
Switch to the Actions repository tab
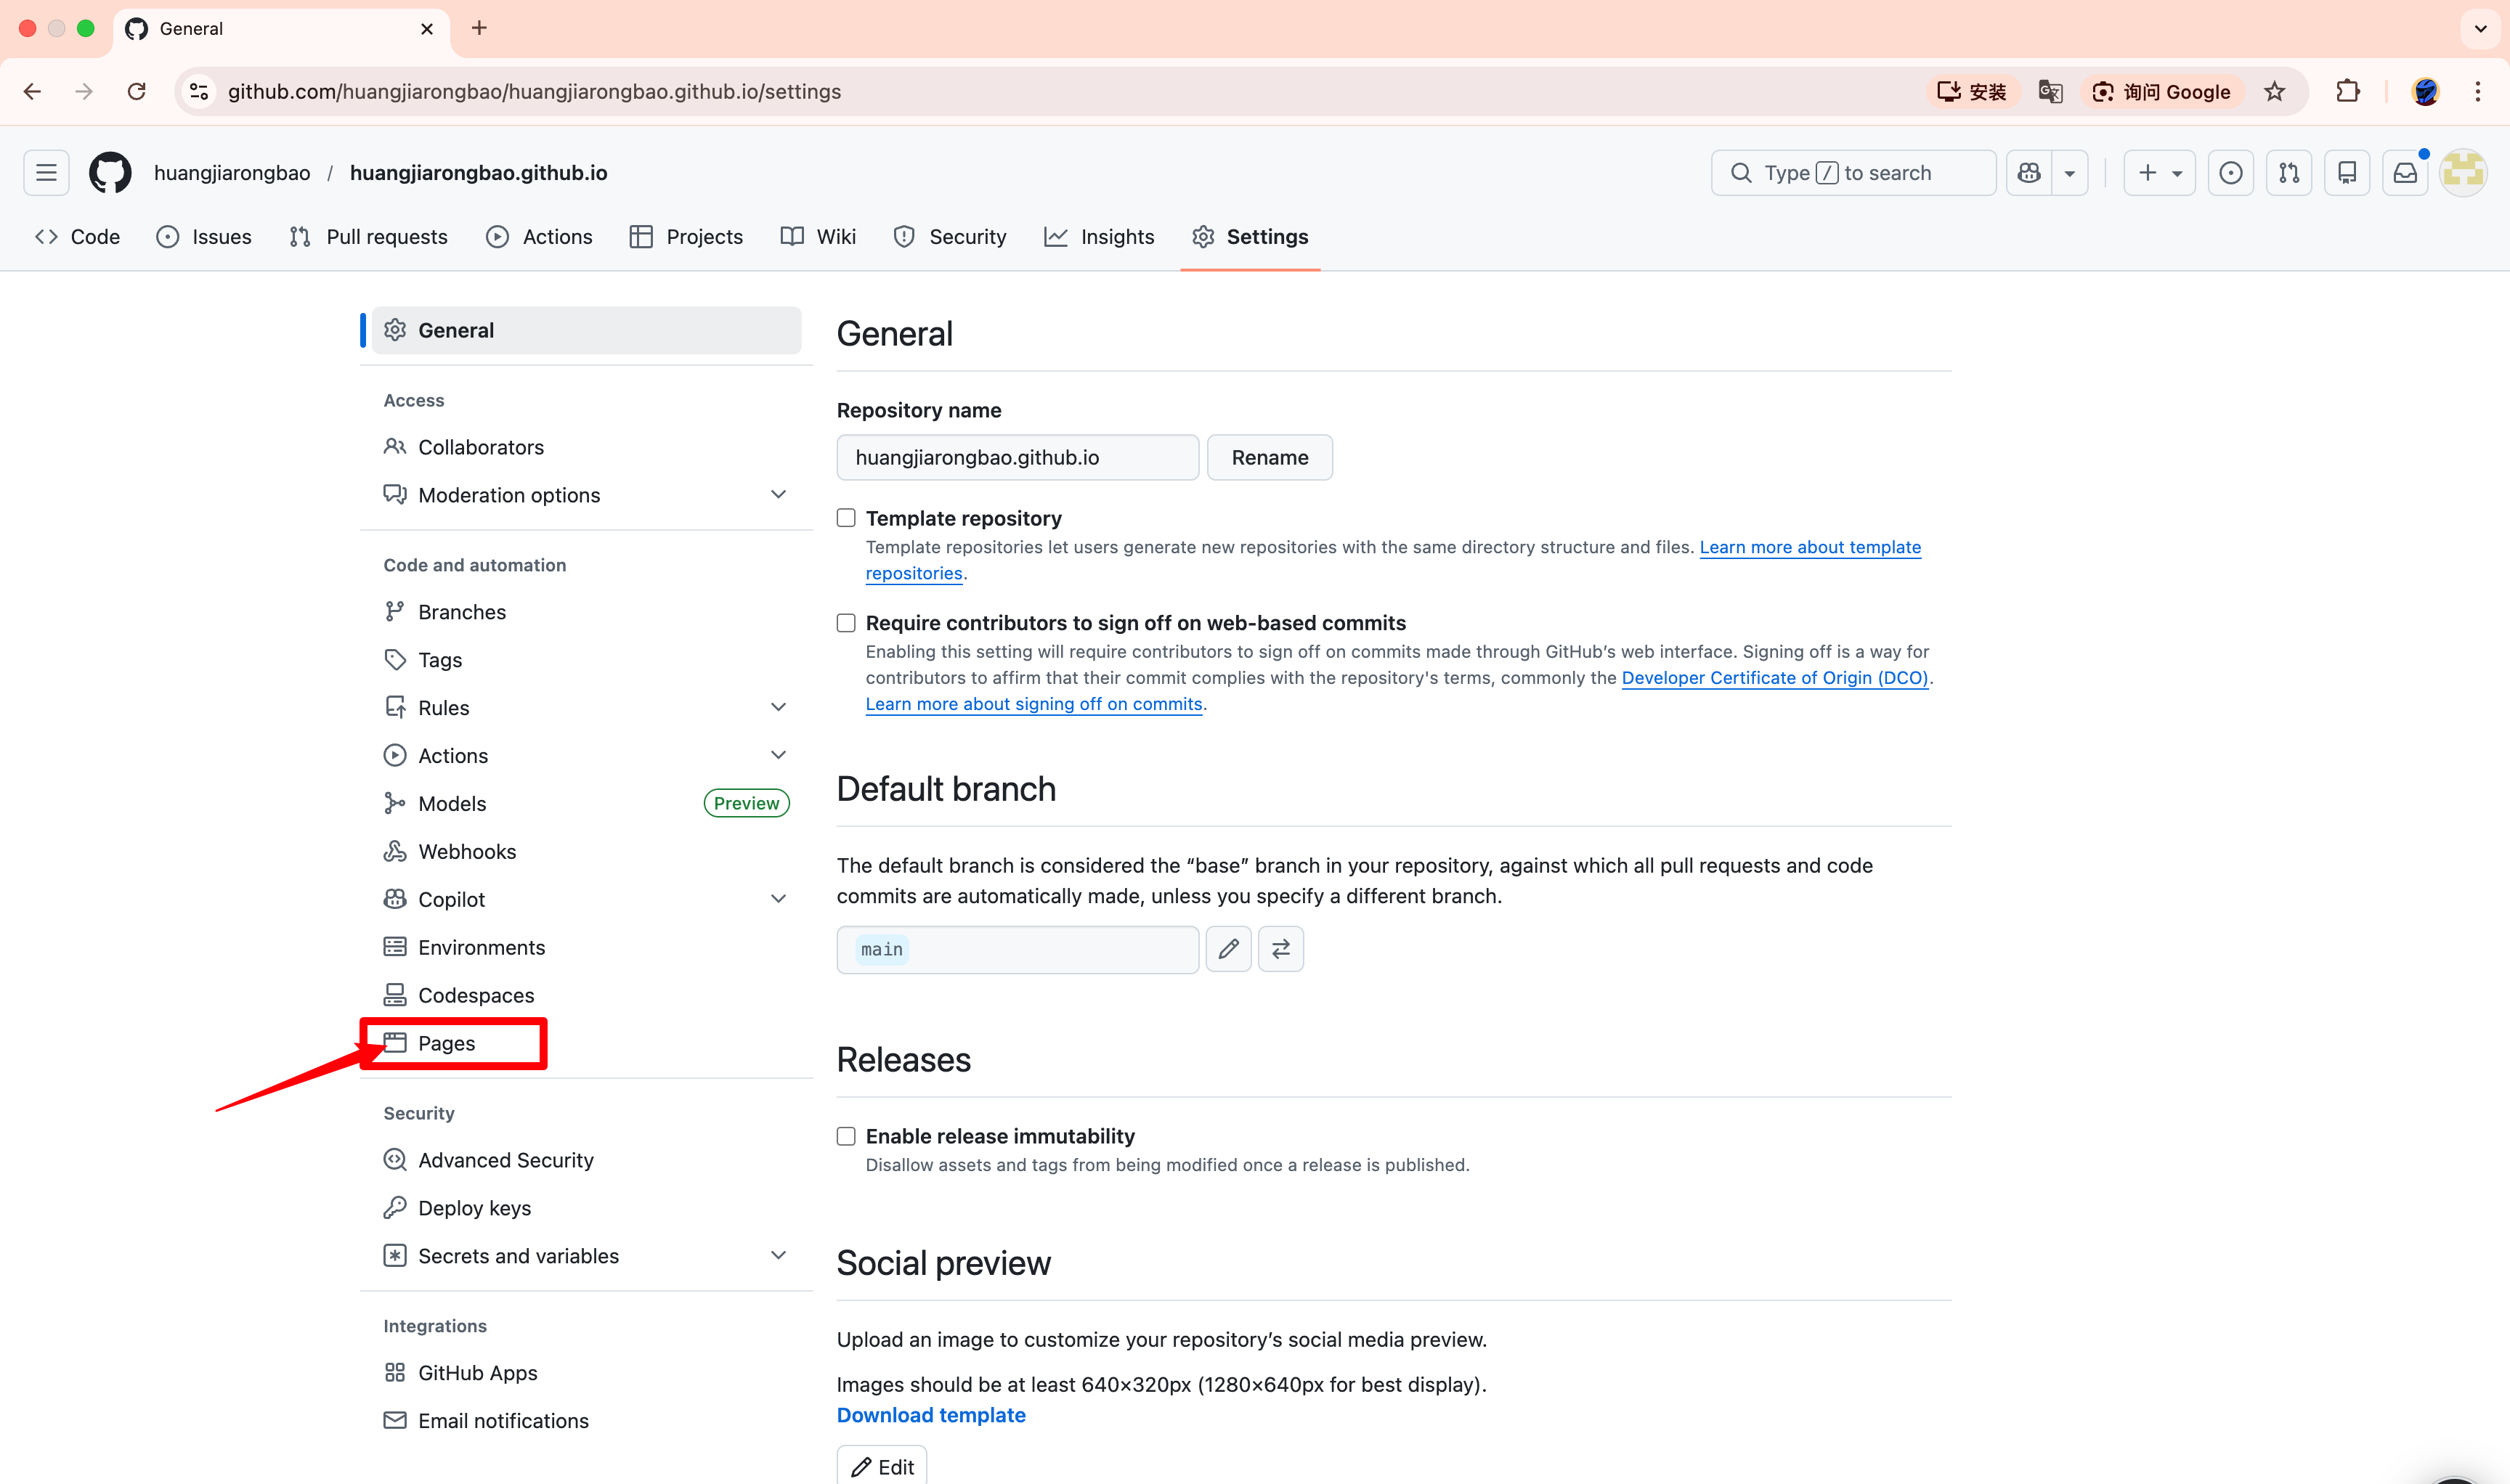539,237
